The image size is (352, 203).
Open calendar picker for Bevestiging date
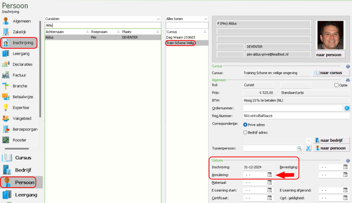(x=345, y=167)
